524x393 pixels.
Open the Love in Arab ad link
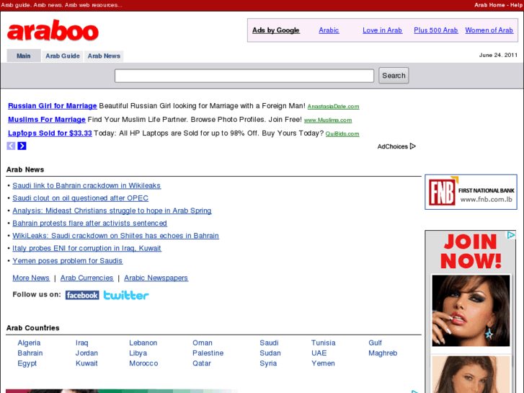tap(382, 30)
